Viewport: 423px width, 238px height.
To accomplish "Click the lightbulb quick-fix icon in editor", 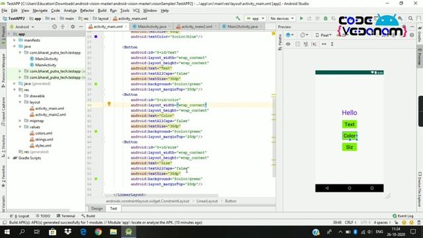I will pos(109,104).
